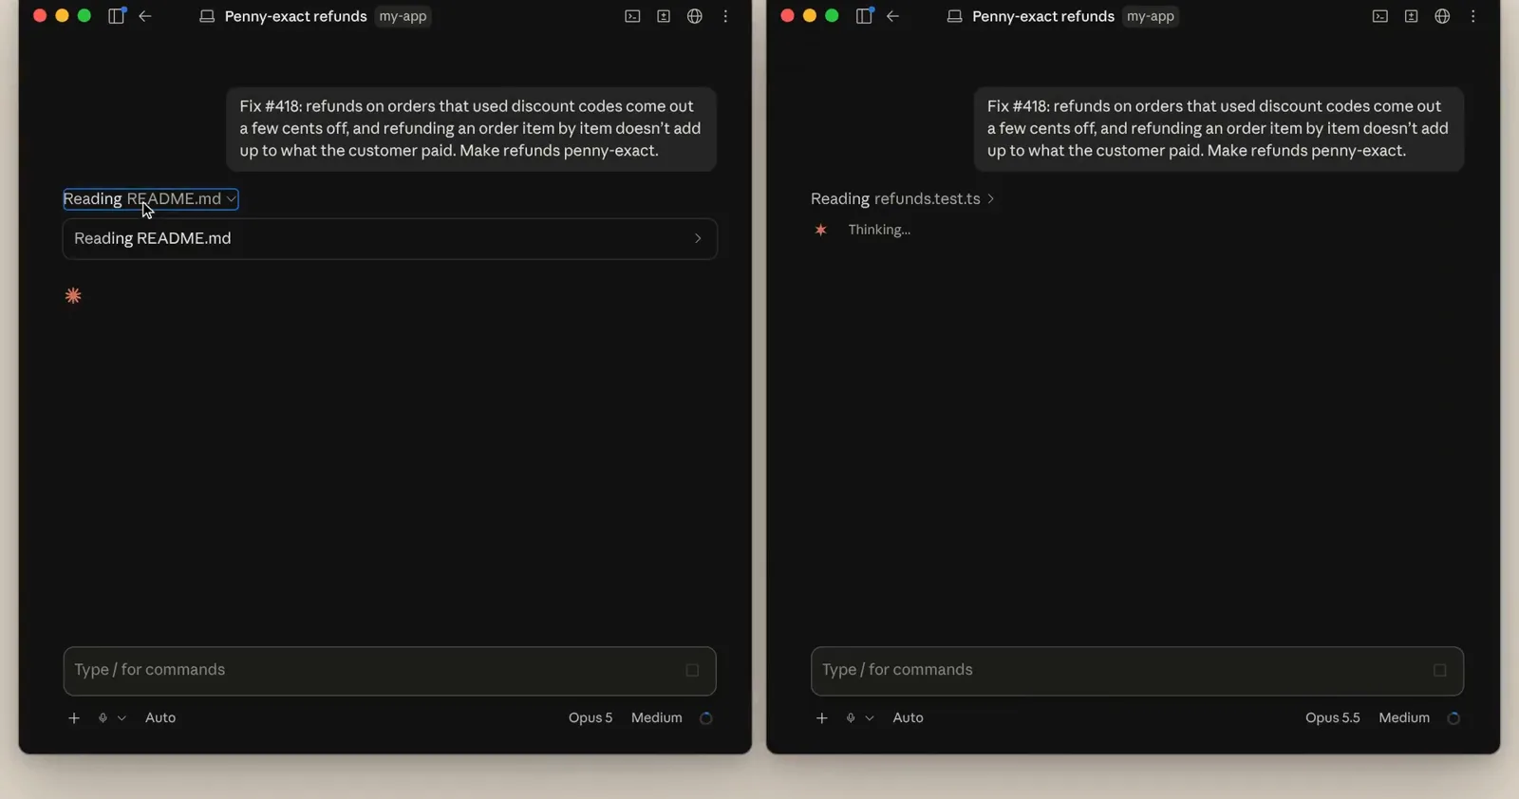
Task: Click the circular progress indicator beside Opus 5.5's Medium
Action: (x=1453, y=718)
